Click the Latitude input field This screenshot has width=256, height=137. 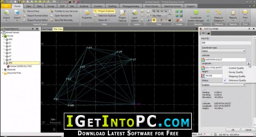coord(225,60)
